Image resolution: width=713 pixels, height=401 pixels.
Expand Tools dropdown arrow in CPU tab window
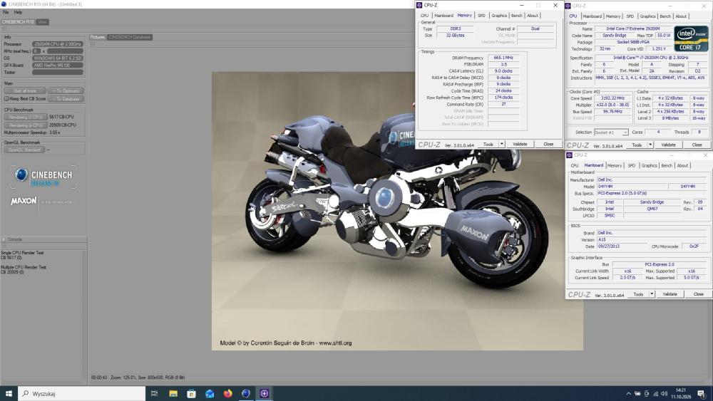coord(650,145)
